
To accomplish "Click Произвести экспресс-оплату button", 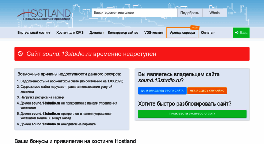I will pos(192,114).
